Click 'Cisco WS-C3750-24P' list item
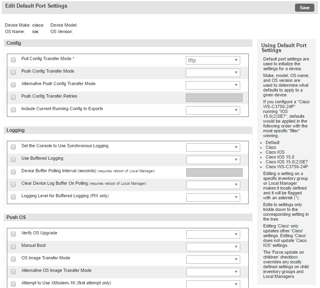This screenshot has width=320, height=288. tap(287, 167)
